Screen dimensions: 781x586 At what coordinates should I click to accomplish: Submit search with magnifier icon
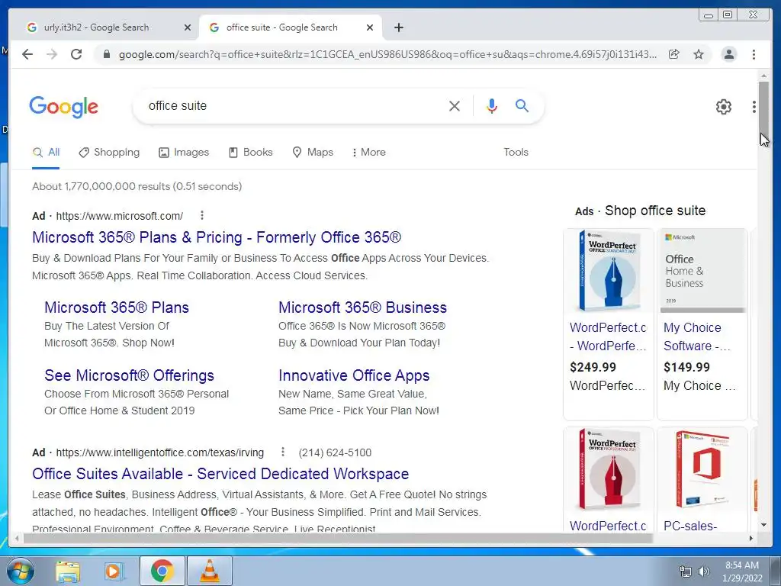click(x=522, y=105)
